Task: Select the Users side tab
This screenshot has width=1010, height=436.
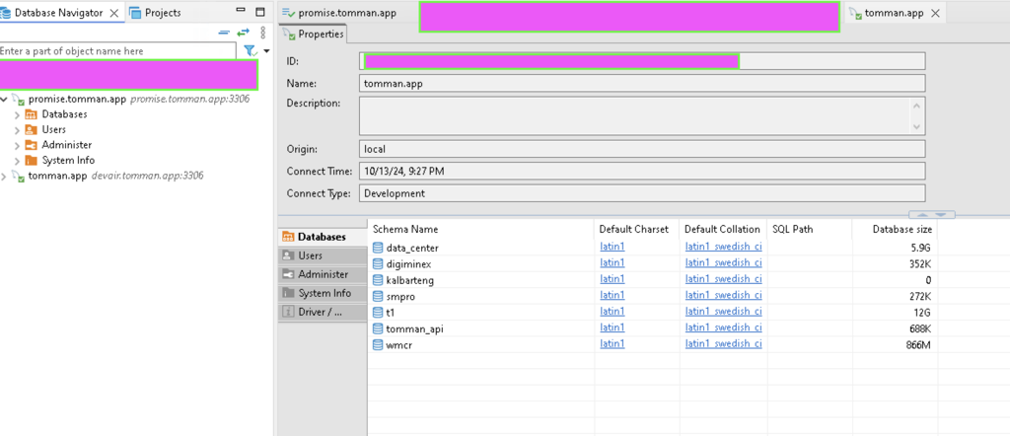Action: 310,255
